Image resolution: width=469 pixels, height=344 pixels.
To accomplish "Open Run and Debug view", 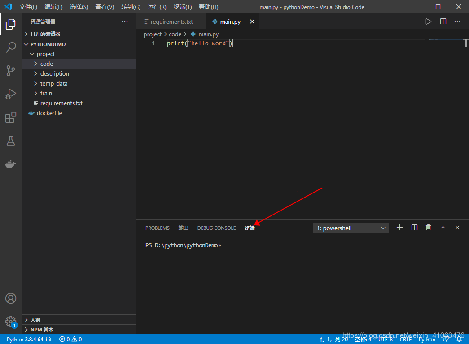I will point(11,94).
